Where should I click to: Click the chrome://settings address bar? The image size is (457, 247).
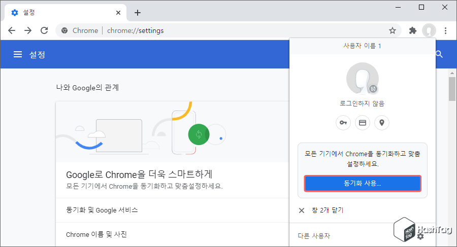[228, 30]
